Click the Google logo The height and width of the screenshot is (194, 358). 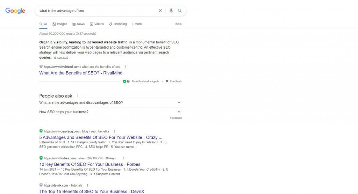pos(15,11)
